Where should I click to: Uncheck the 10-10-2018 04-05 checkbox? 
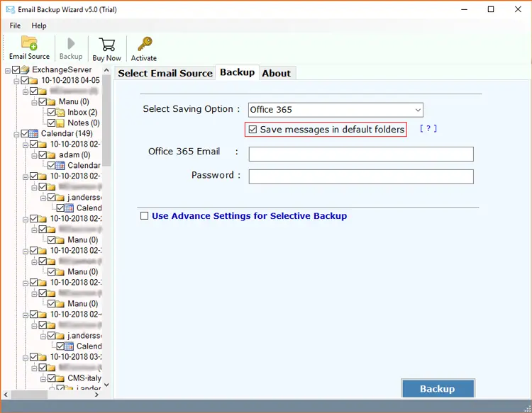(x=25, y=80)
